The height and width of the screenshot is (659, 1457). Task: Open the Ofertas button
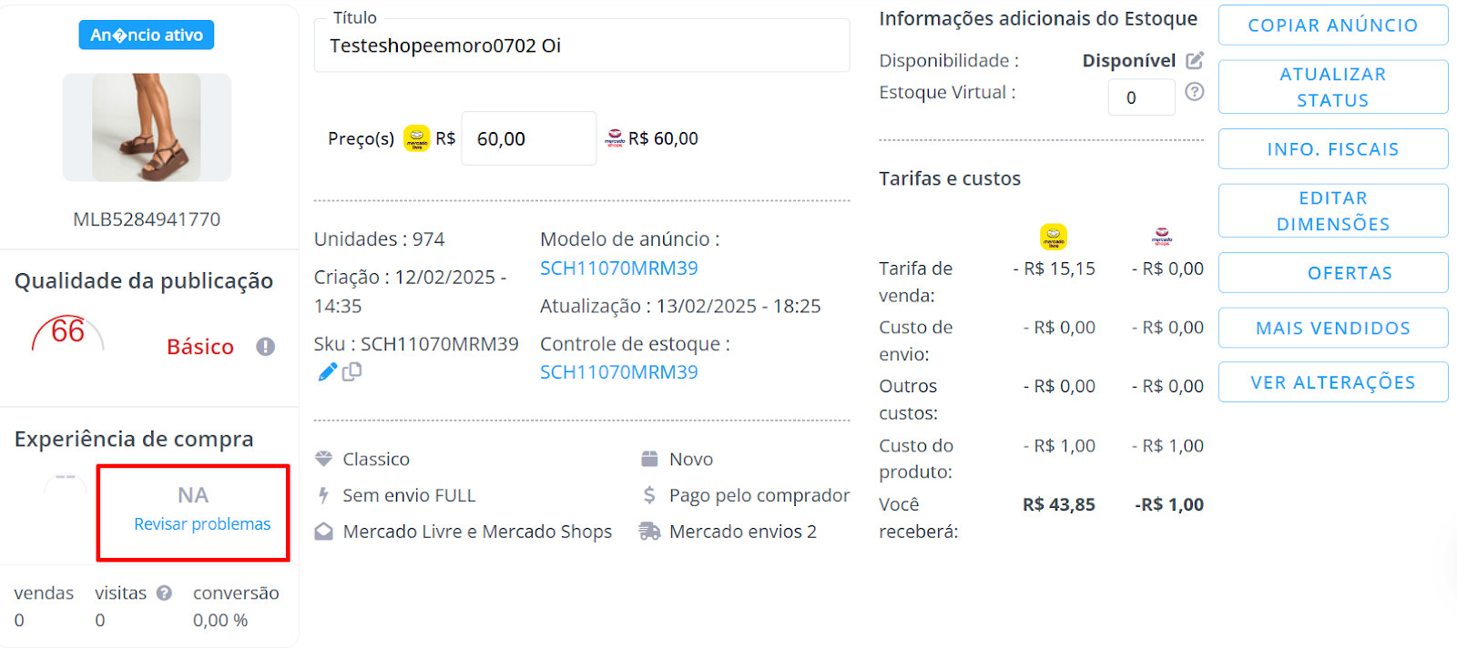point(1333,273)
